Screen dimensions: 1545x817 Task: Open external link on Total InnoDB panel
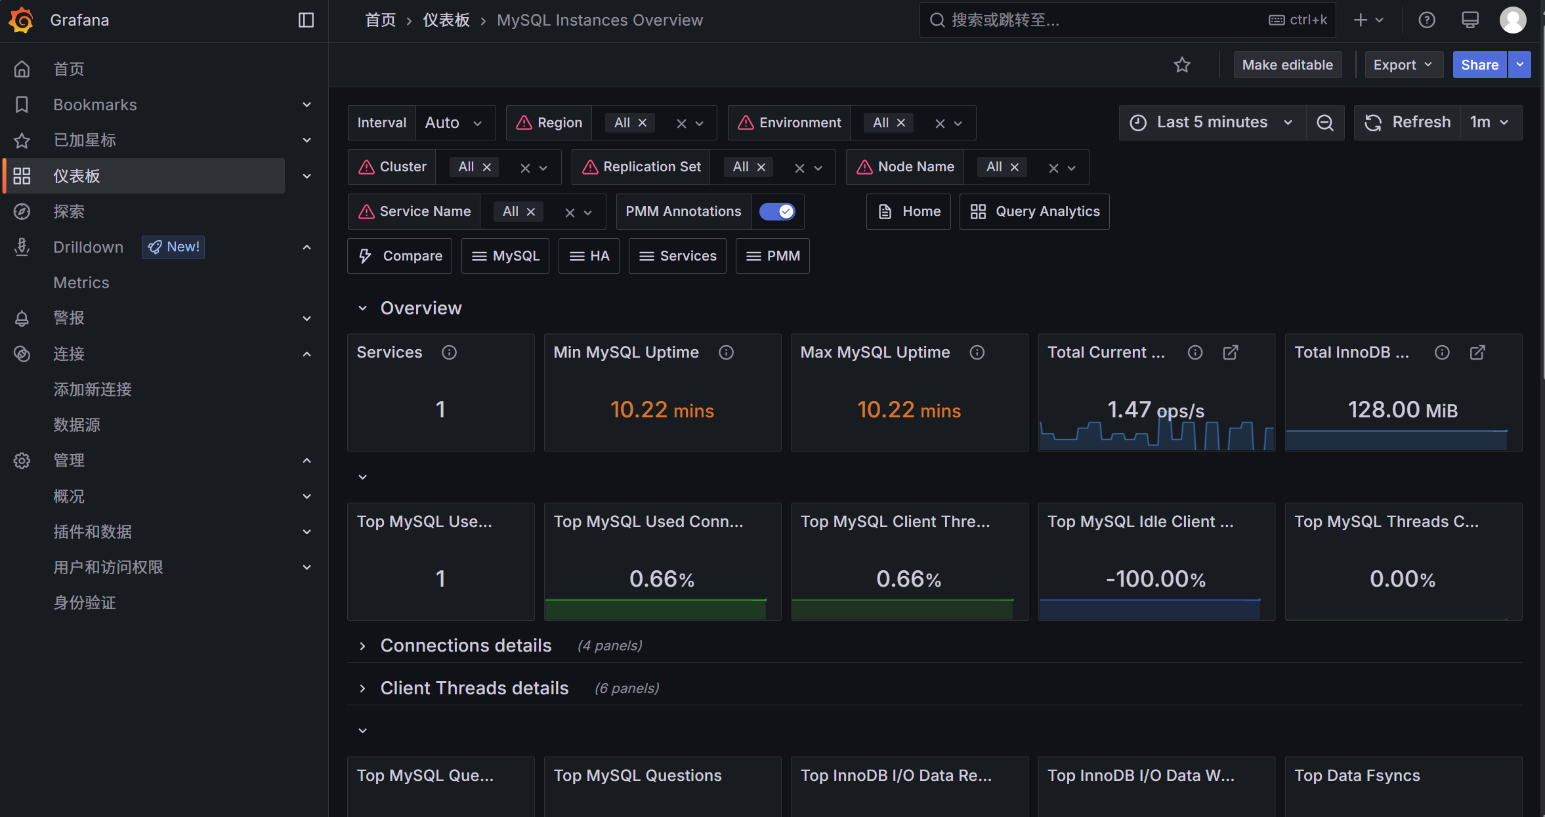coord(1477,352)
